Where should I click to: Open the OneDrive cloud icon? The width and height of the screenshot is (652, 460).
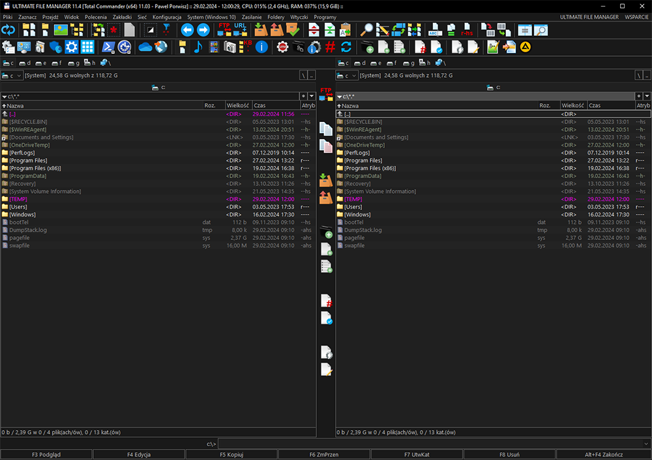pos(145,47)
